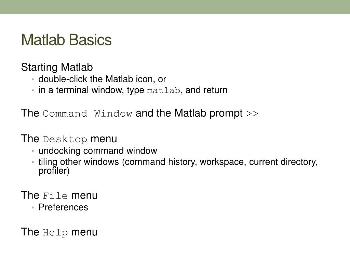350x262 pixels.
Task: Click the terminal window bullet line
Action: coord(133,90)
